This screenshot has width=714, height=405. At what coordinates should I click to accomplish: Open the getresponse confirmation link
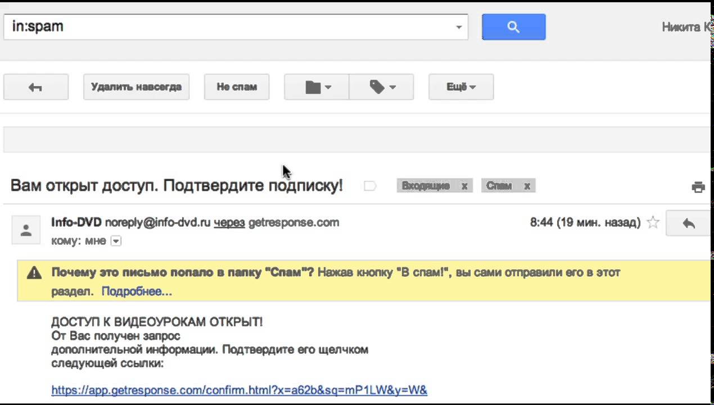click(239, 390)
